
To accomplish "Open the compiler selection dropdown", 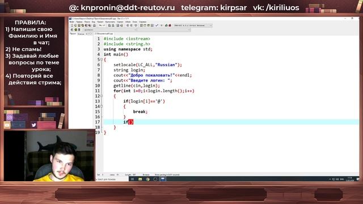I will 193,25.
